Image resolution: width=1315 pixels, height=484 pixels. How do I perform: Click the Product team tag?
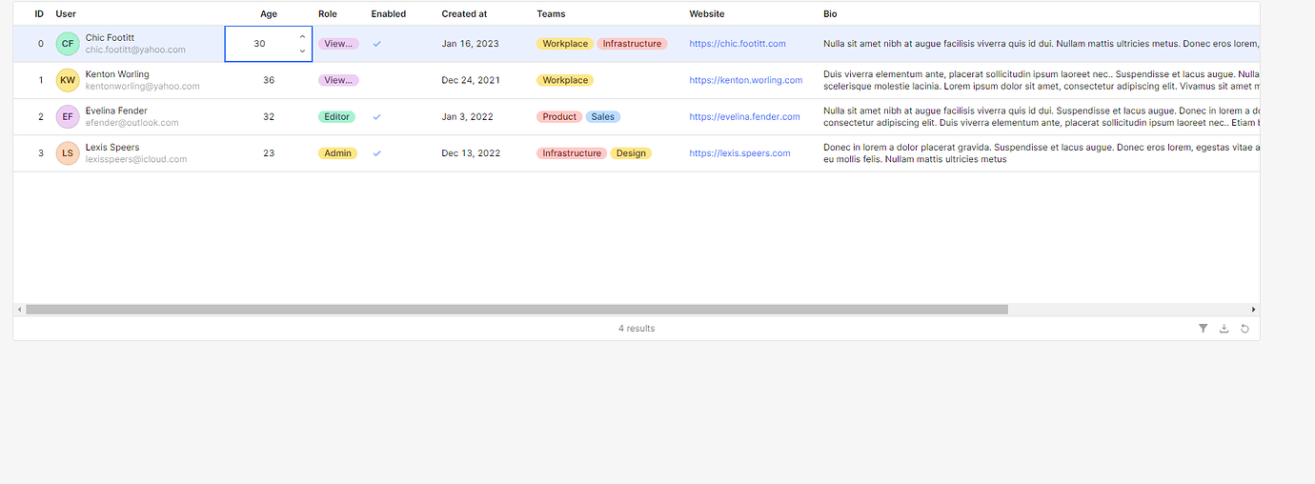click(x=559, y=117)
